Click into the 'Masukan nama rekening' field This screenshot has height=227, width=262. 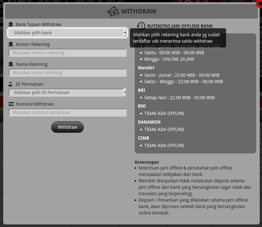click(x=67, y=73)
